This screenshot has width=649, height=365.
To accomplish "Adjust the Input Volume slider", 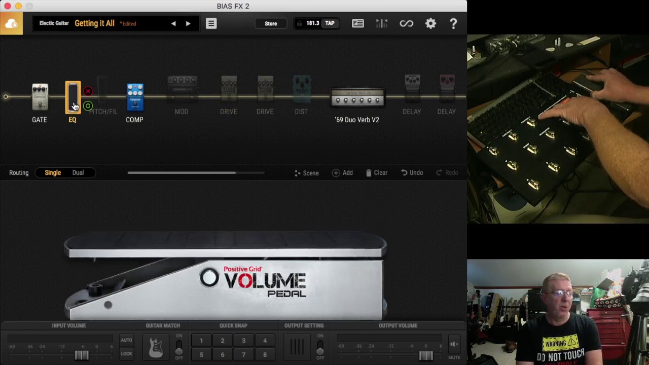I will (82, 355).
